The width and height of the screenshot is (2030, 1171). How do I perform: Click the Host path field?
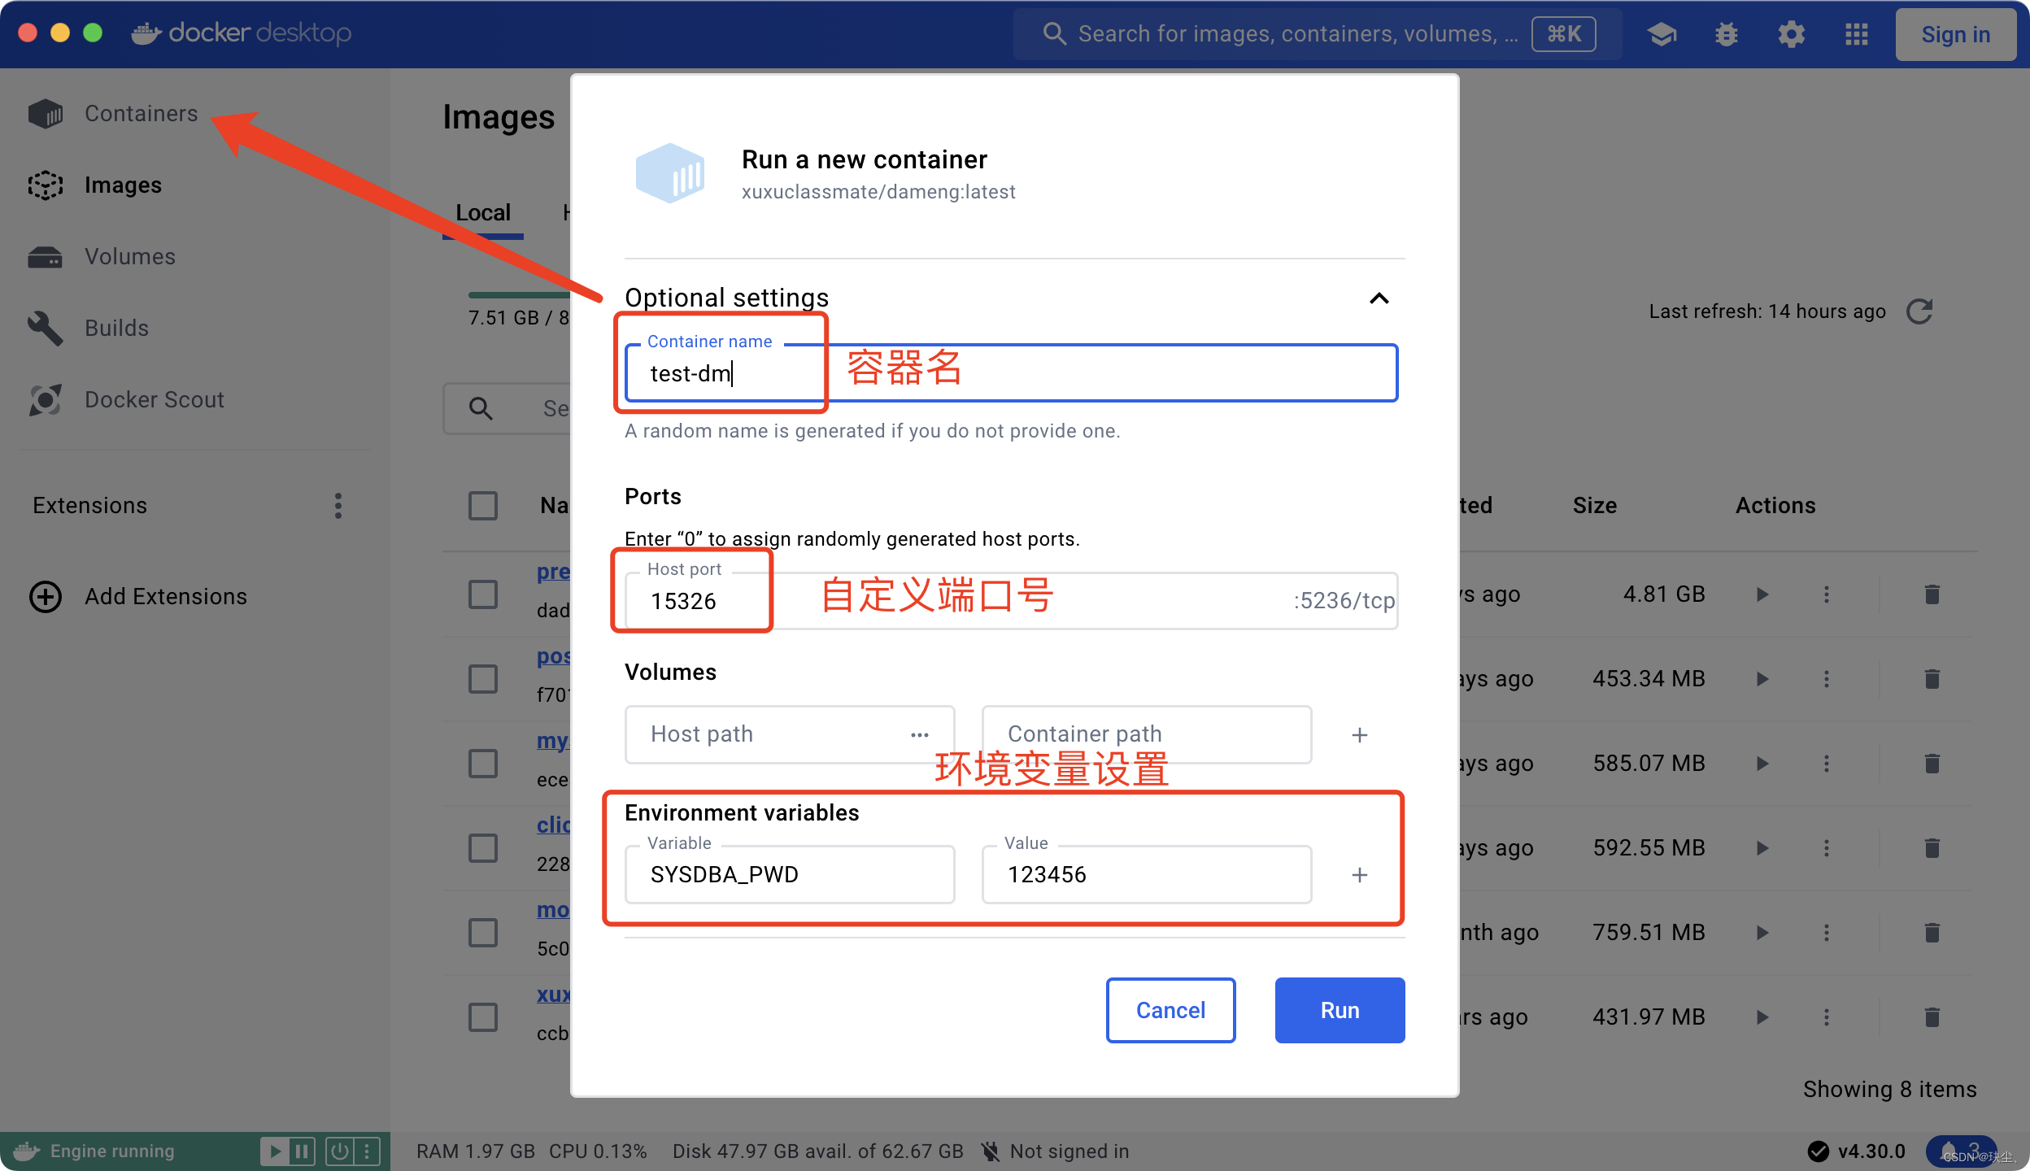(x=790, y=734)
